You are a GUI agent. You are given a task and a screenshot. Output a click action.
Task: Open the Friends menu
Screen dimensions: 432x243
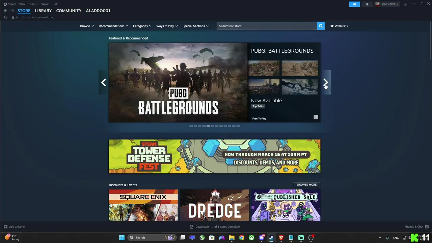tap(33, 4)
